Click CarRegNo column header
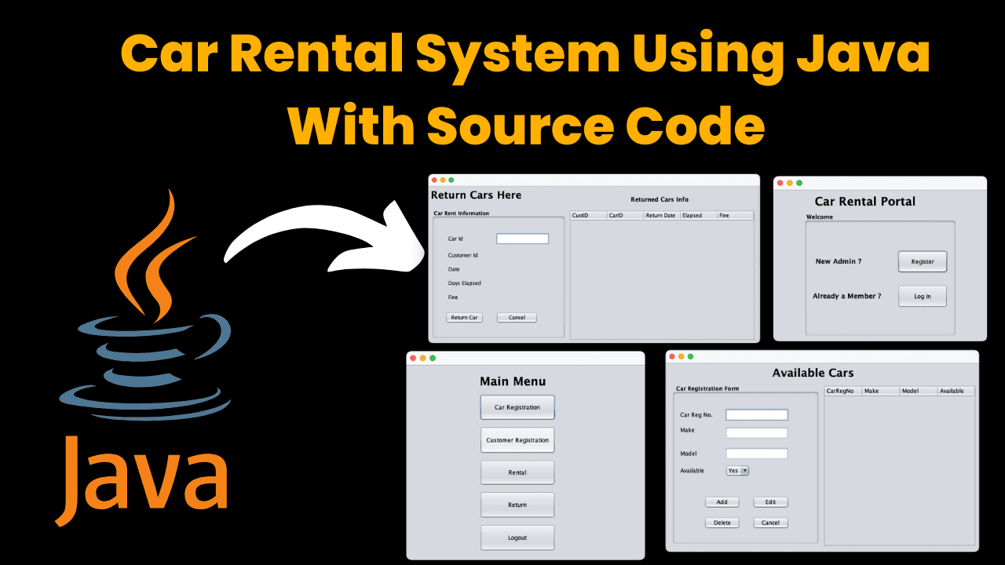Image resolution: width=1005 pixels, height=565 pixels. [843, 391]
